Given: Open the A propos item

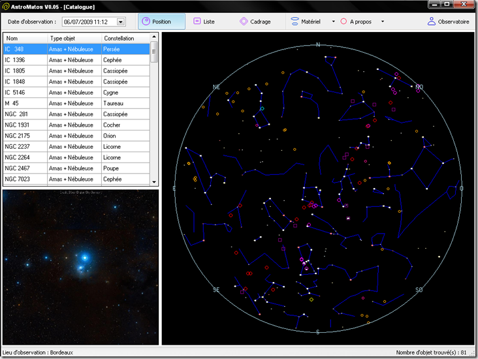Looking at the screenshot, I should 356,22.
